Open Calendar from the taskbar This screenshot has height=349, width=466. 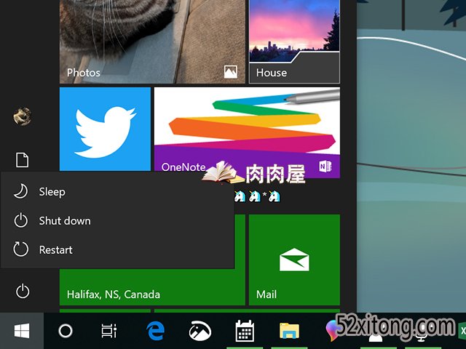pos(245,331)
